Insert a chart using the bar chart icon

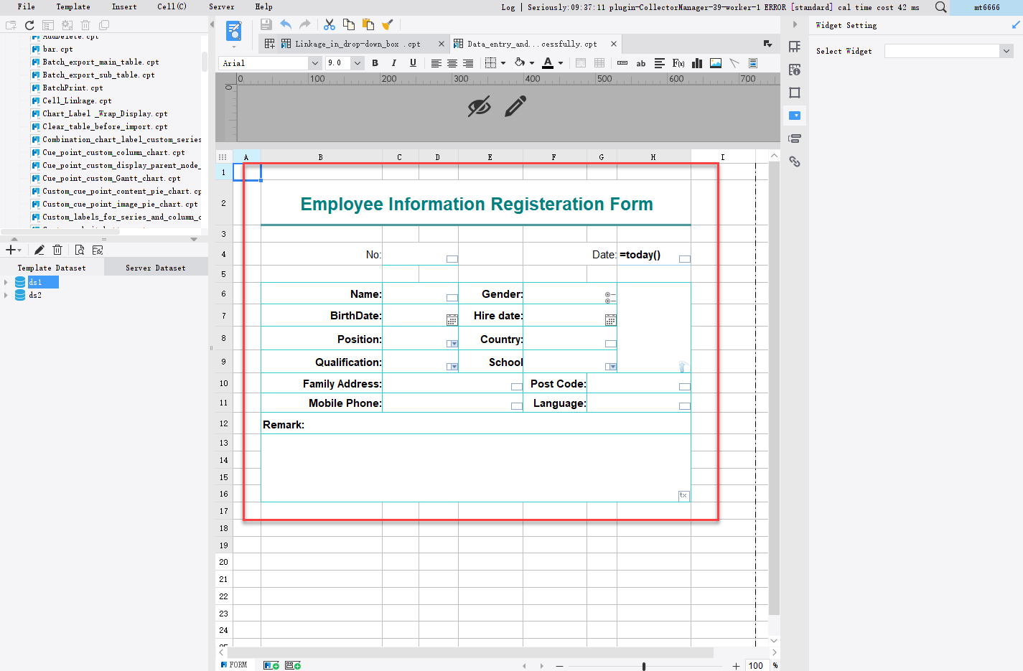click(697, 63)
